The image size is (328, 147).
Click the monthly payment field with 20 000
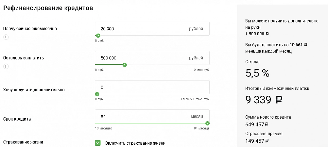[x=144, y=29]
